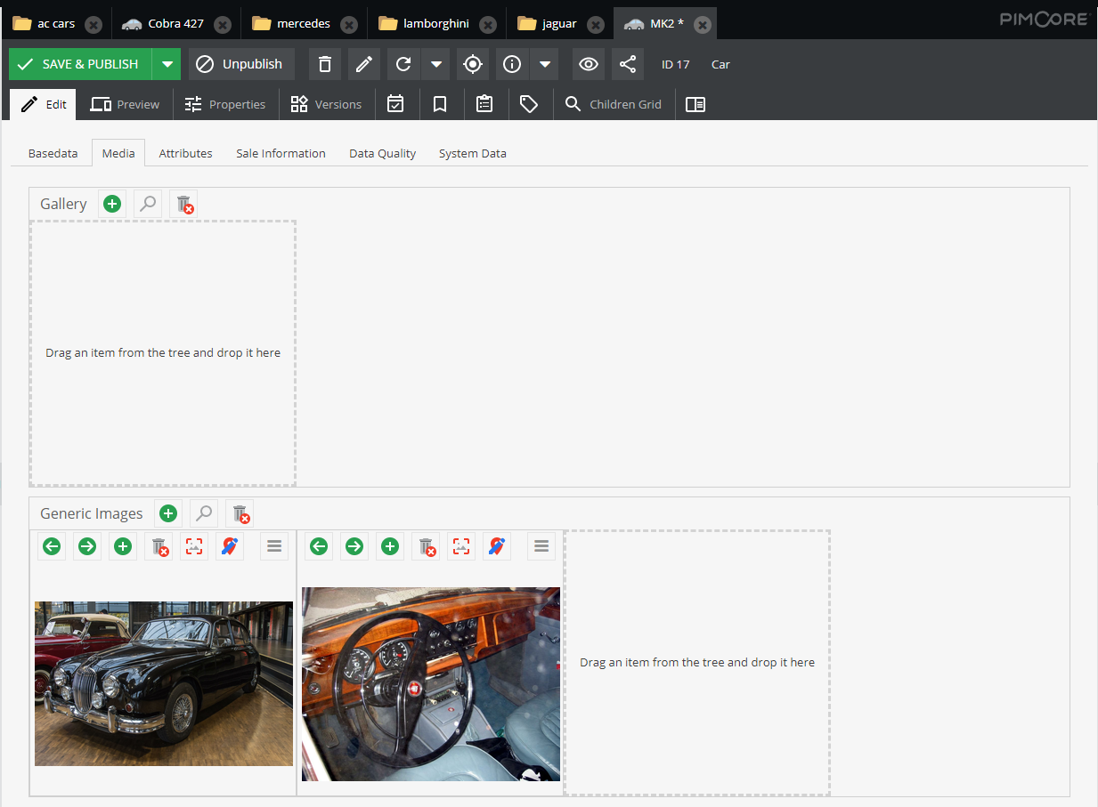The image size is (1098, 807).
Task: Click the rename pencil icon in toolbar
Action: coord(363,64)
